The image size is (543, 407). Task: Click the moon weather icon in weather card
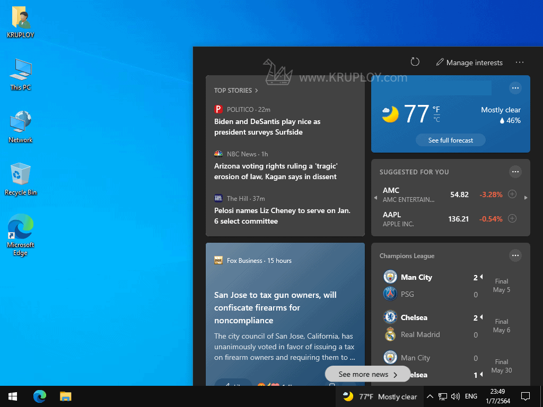(390, 114)
